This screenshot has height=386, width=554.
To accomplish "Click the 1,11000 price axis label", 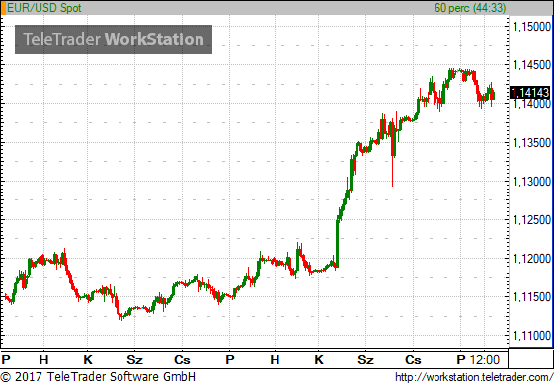I will [531, 336].
